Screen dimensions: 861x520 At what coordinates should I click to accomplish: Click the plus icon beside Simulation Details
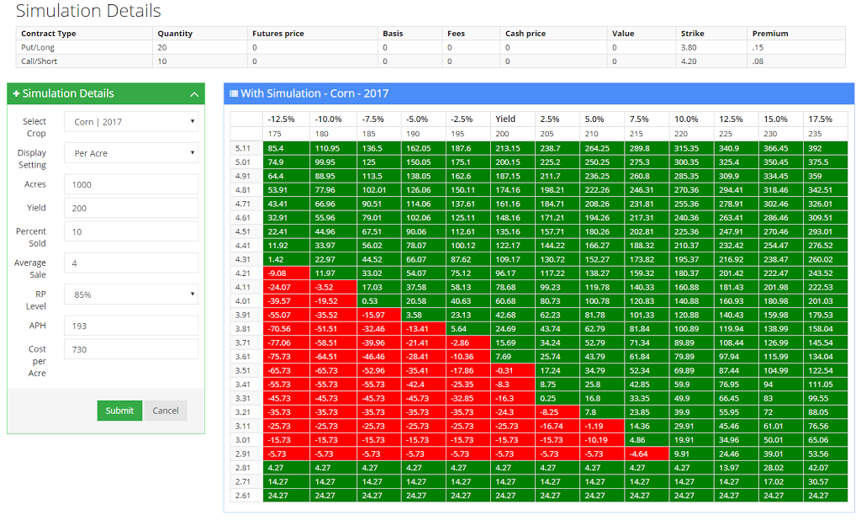point(16,93)
